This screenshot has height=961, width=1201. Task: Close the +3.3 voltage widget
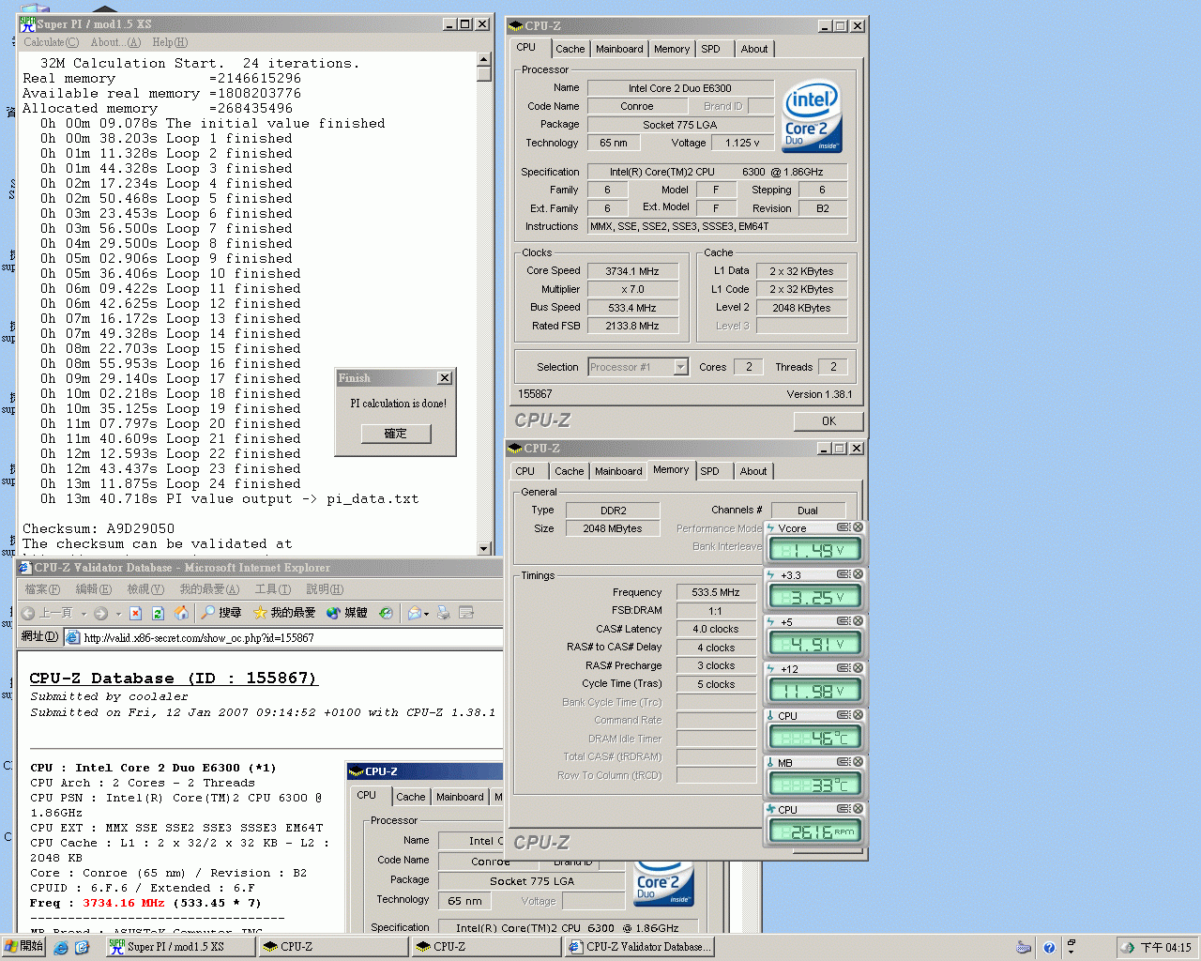[x=858, y=574]
